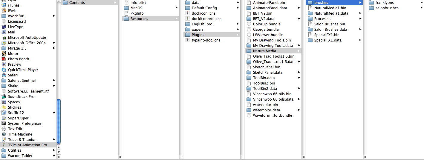Click the Photo Booth icon
This screenshot has width=424, height=160.
point(4,59)
